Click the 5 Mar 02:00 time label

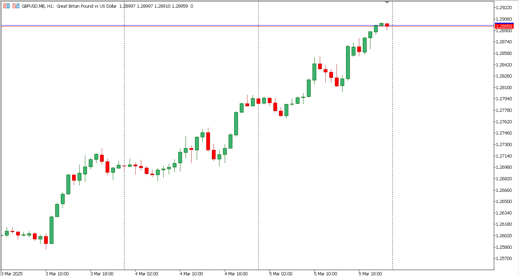point(281,274)
